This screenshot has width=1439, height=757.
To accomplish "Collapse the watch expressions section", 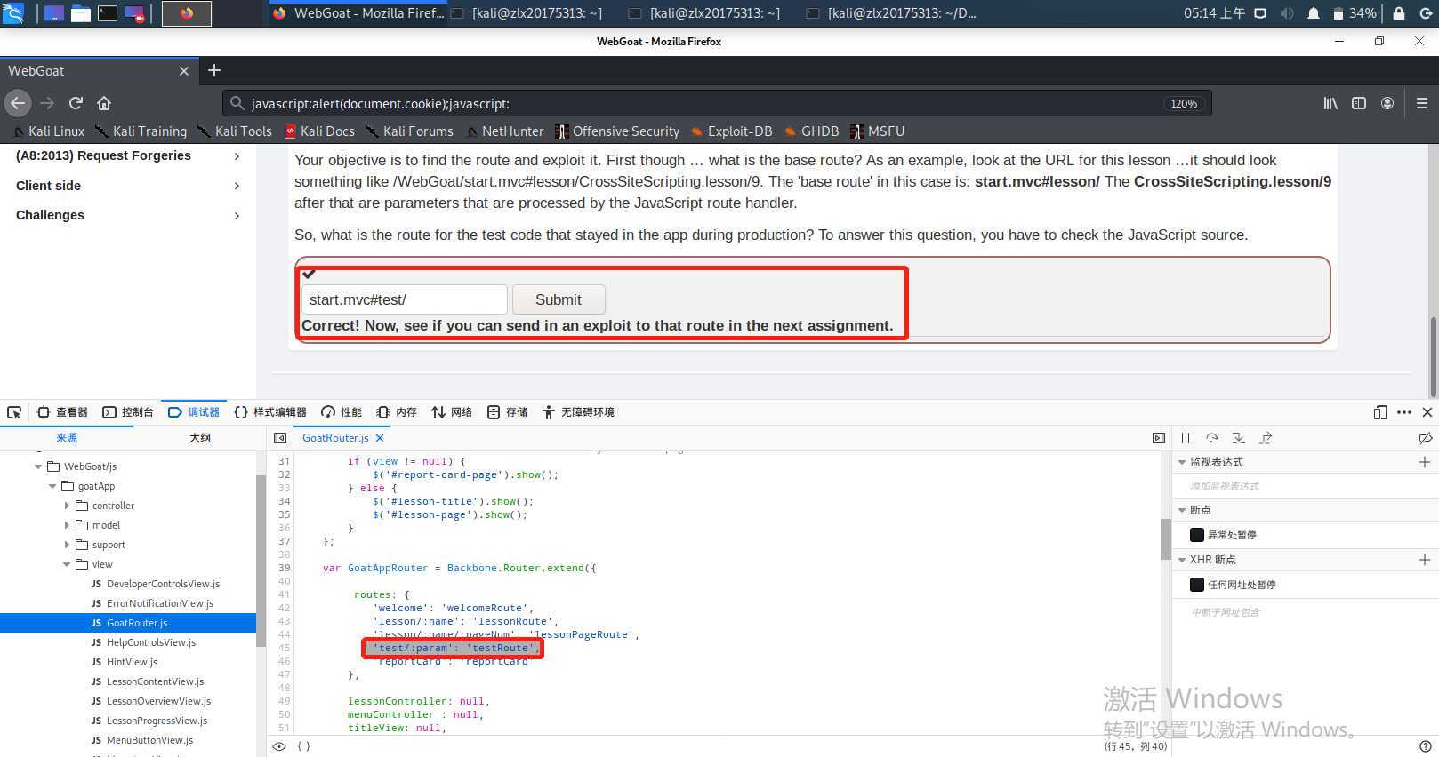I will [x=1182, y=462].
